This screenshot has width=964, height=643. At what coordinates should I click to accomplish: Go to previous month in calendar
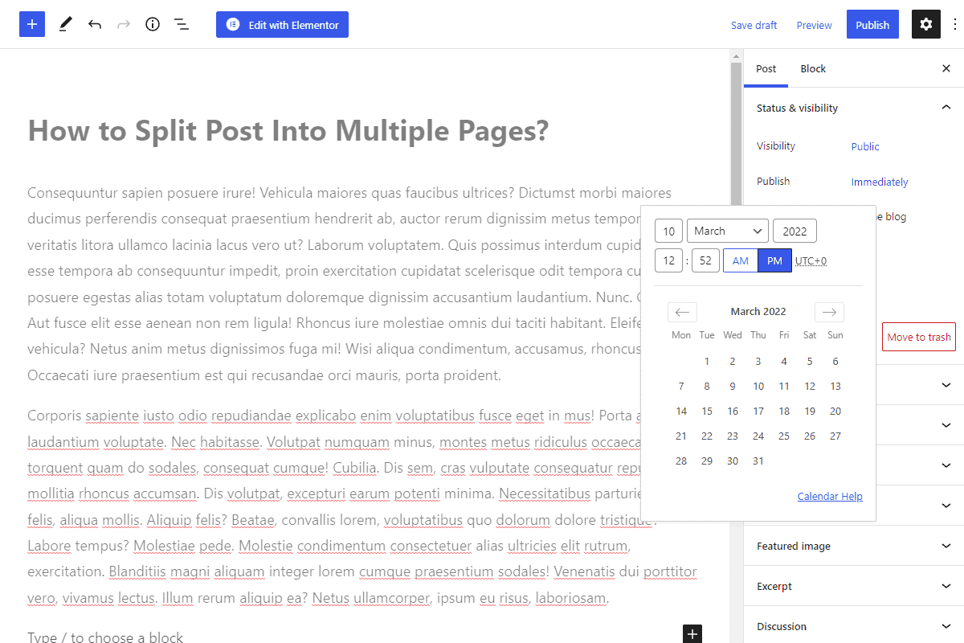pos(682,312)
